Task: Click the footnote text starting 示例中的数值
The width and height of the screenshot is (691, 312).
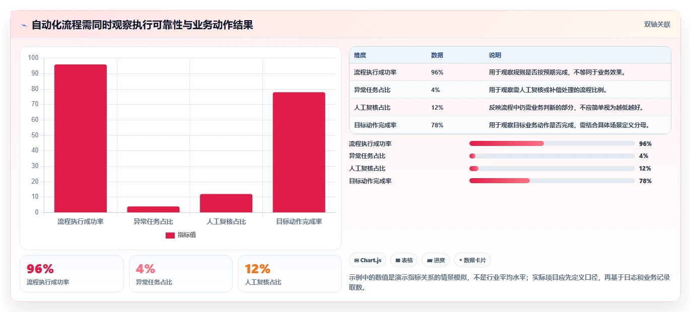Action: (x=509, y=283)
